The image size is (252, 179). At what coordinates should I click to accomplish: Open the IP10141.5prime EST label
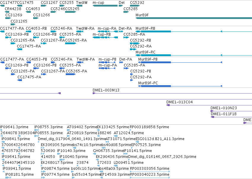[138, 151]
